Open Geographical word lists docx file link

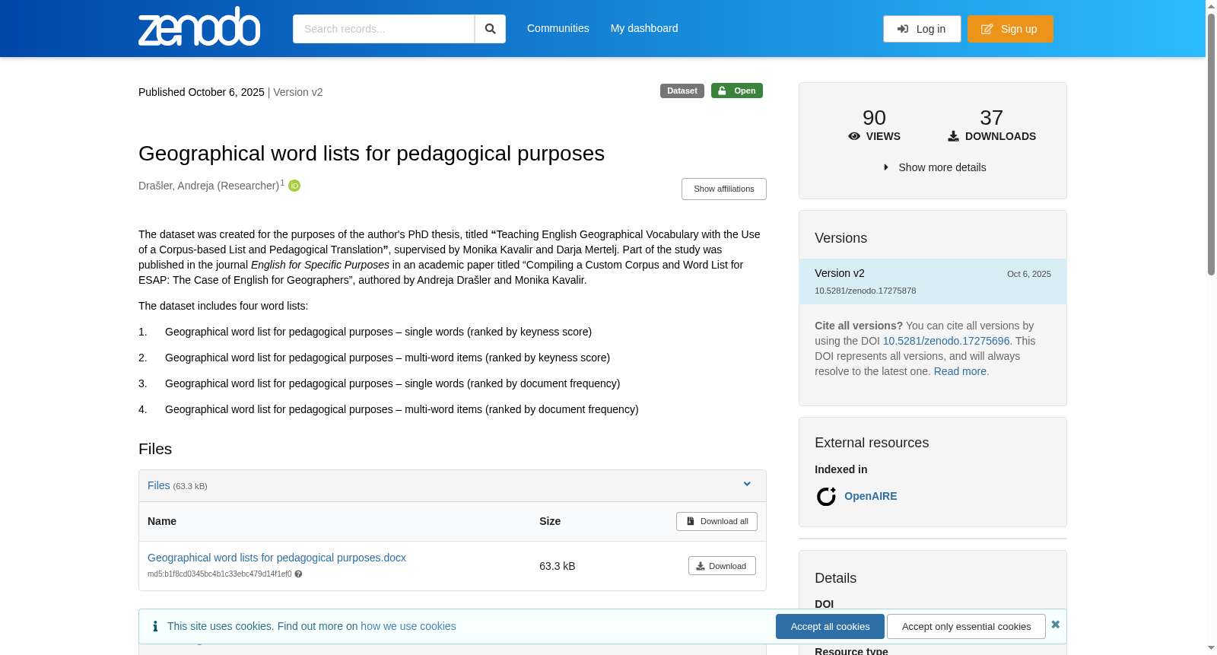(x=277, y=558)
